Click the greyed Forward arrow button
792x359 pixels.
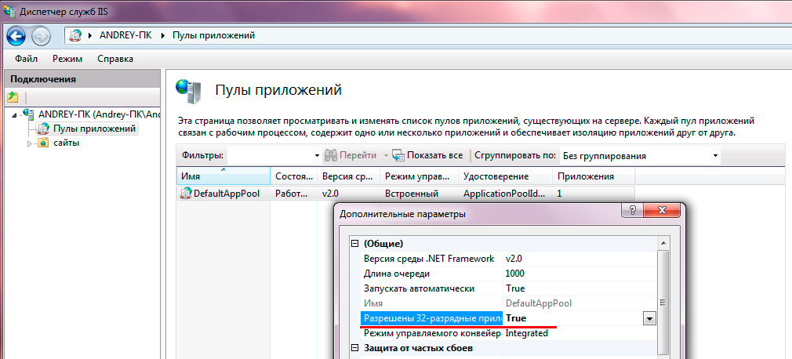tap(41, 35)
